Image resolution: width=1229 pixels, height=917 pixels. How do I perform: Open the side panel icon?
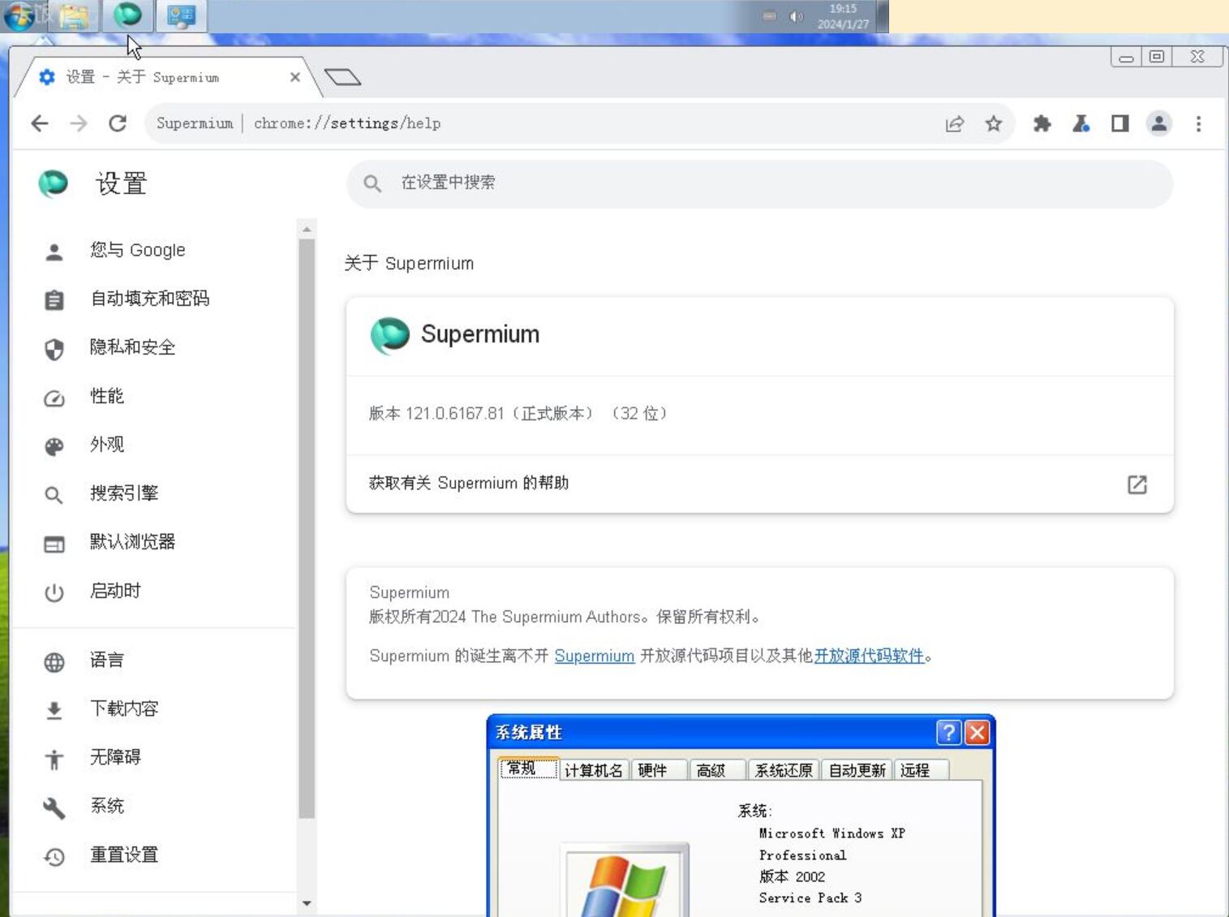(x=1119, y=123)
